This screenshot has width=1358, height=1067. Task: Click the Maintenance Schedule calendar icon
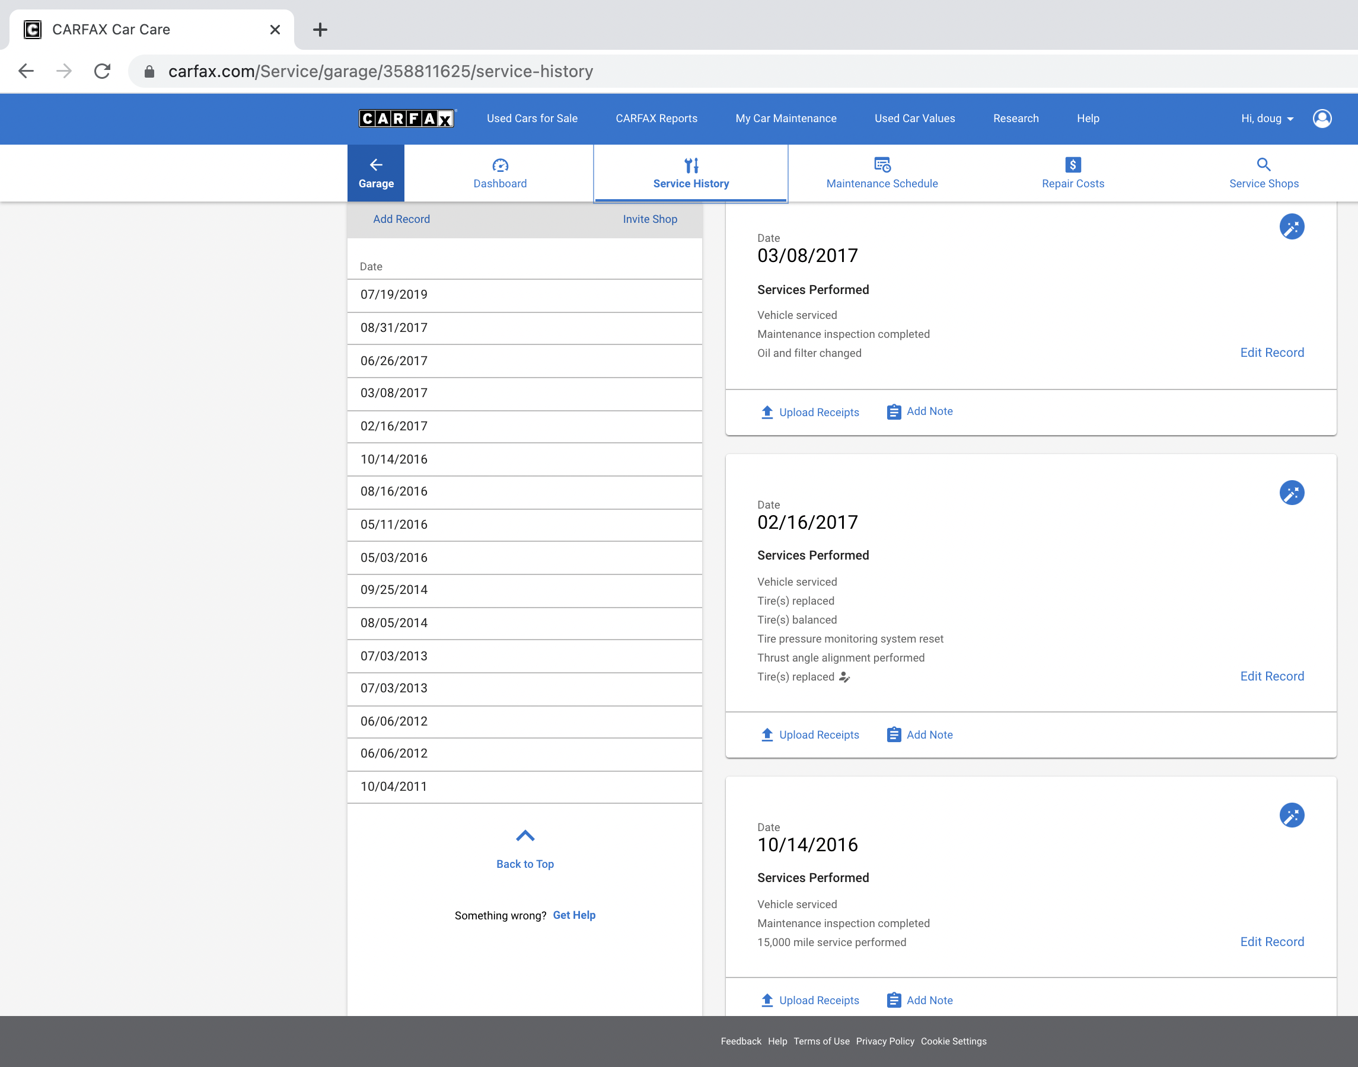click(882, 165)
